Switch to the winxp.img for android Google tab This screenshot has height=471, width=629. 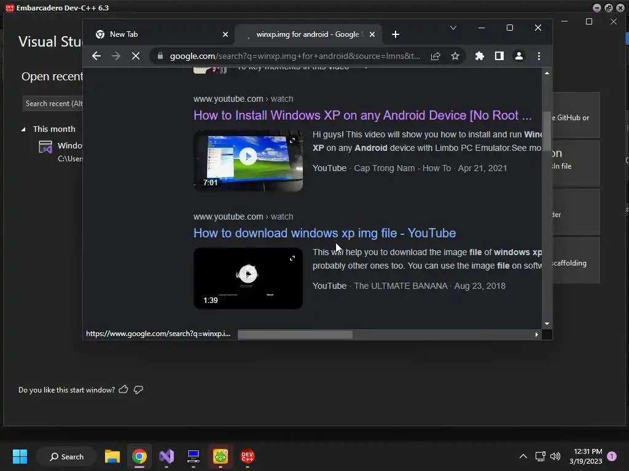308,34
